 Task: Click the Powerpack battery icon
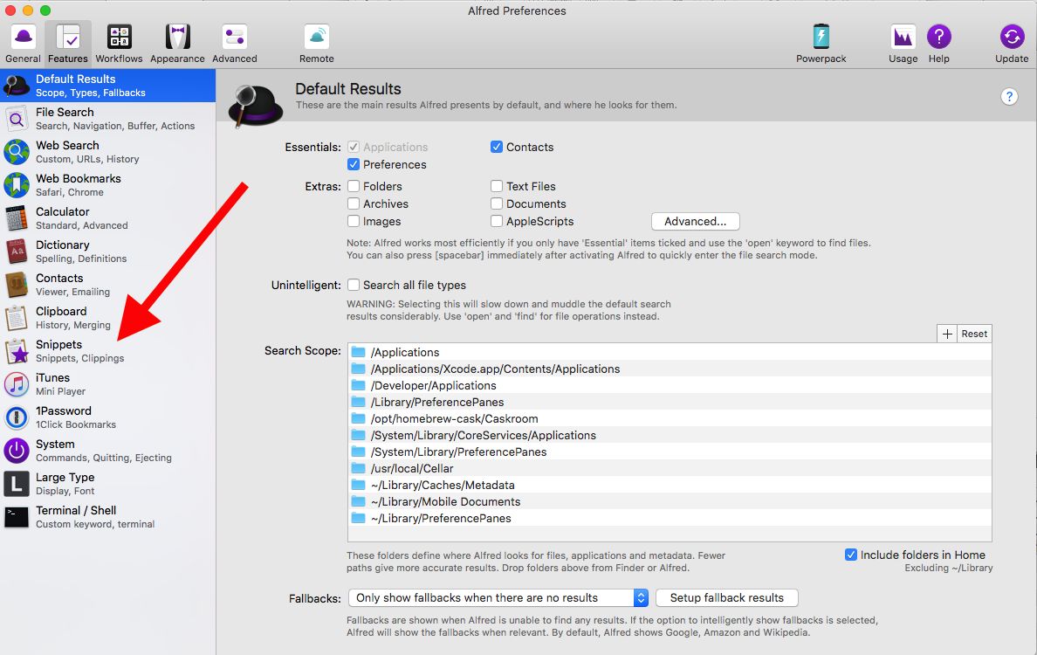(821, 37)
